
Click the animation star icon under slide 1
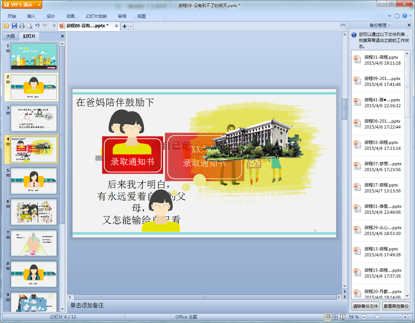pos(8,51)
